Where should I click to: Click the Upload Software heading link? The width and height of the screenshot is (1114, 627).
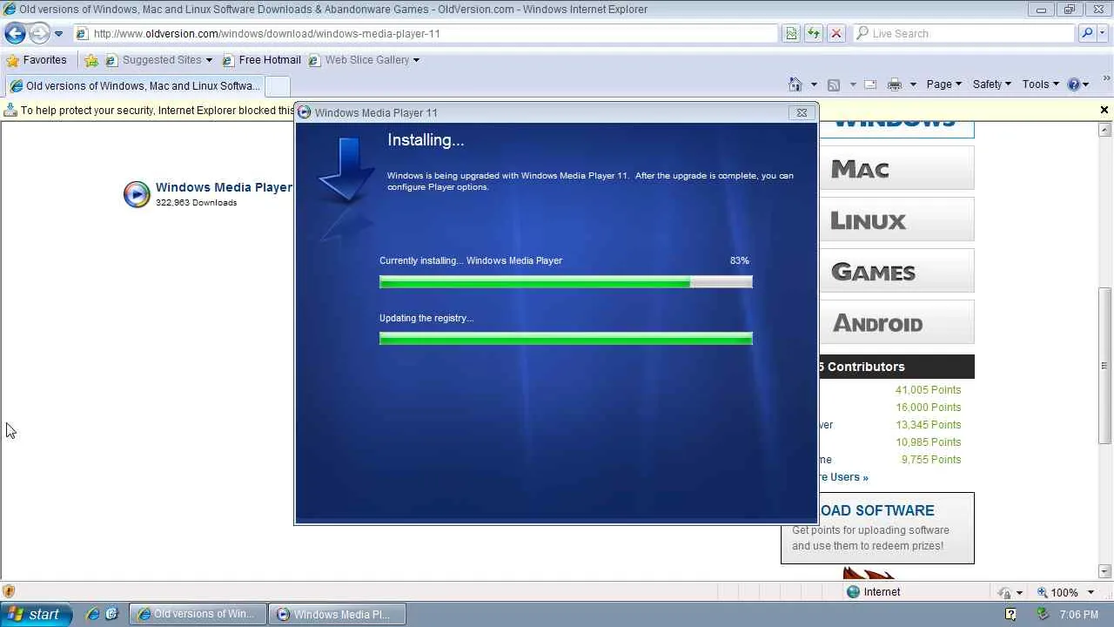(876, 510)
